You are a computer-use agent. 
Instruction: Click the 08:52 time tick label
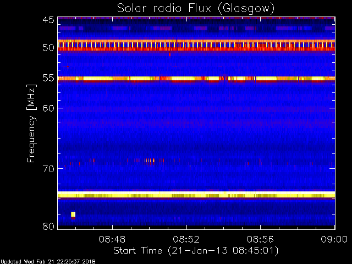186,239
